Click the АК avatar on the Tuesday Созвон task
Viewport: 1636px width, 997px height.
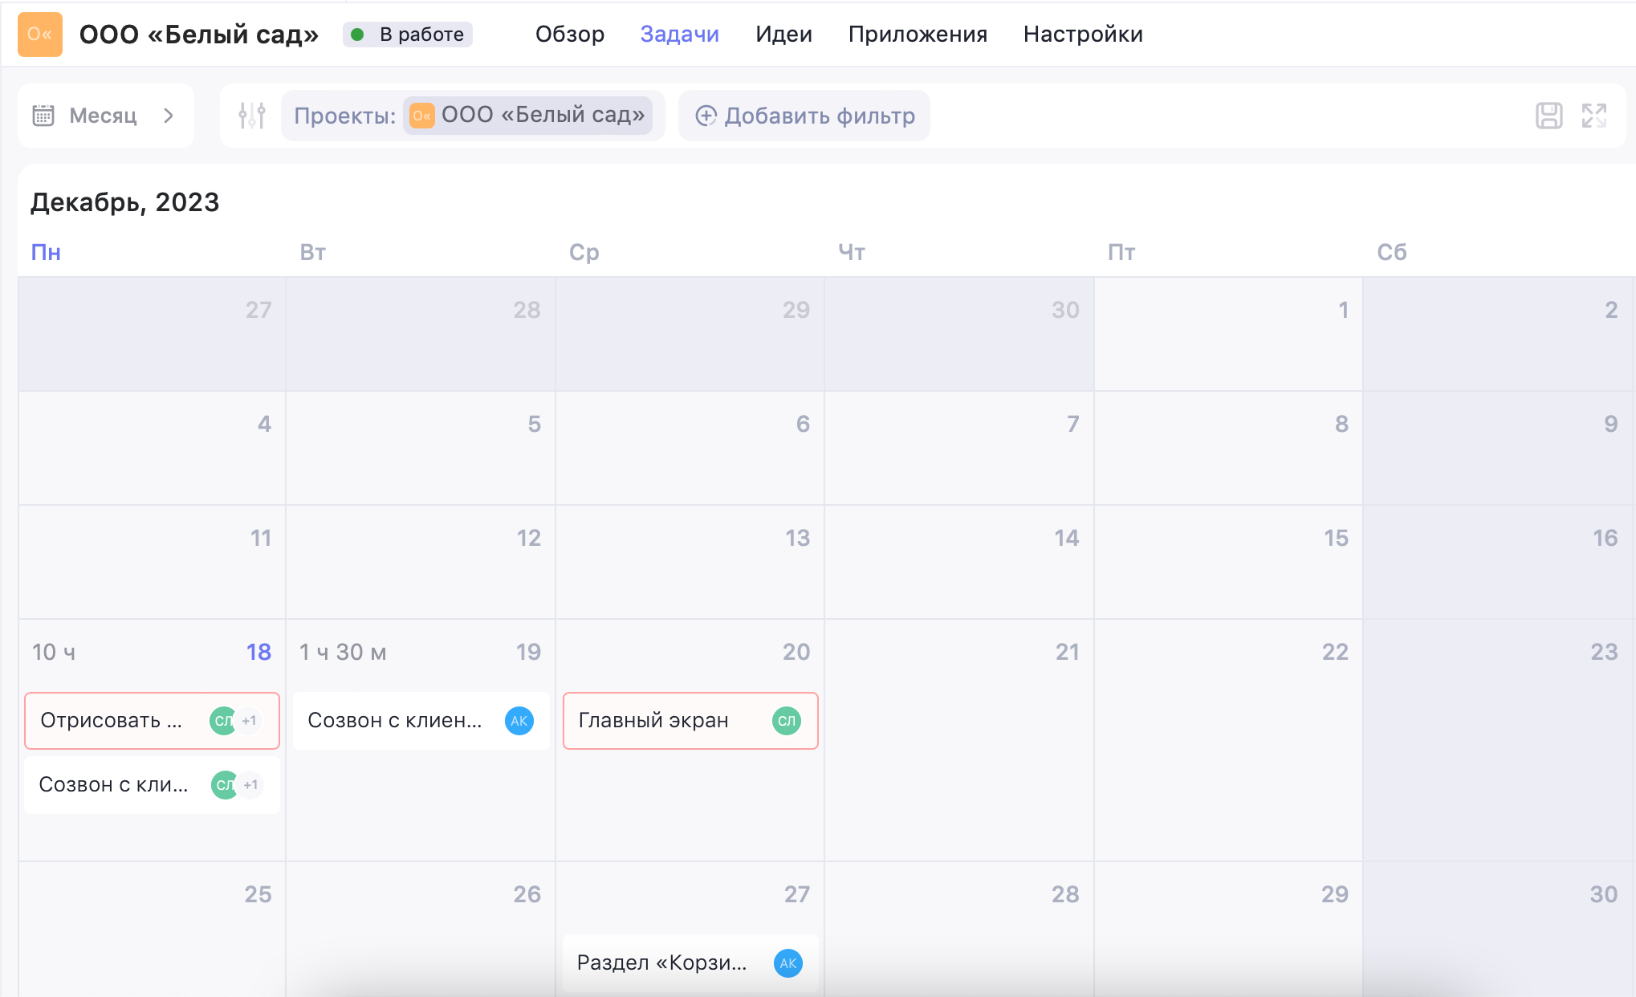[x=519, y=721]
